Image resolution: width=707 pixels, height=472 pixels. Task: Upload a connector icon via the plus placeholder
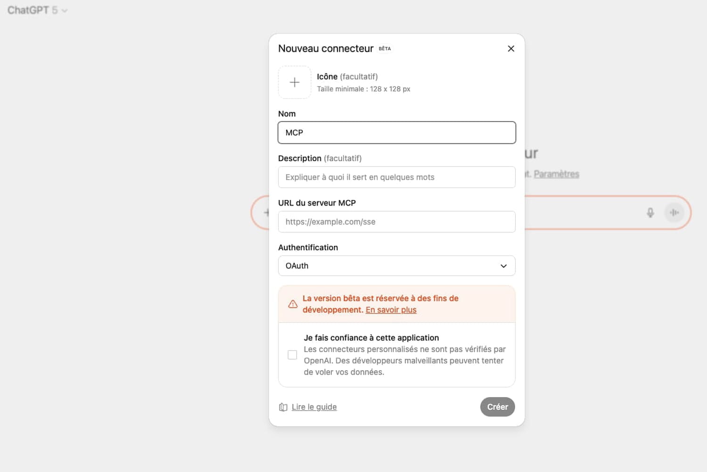294,82
